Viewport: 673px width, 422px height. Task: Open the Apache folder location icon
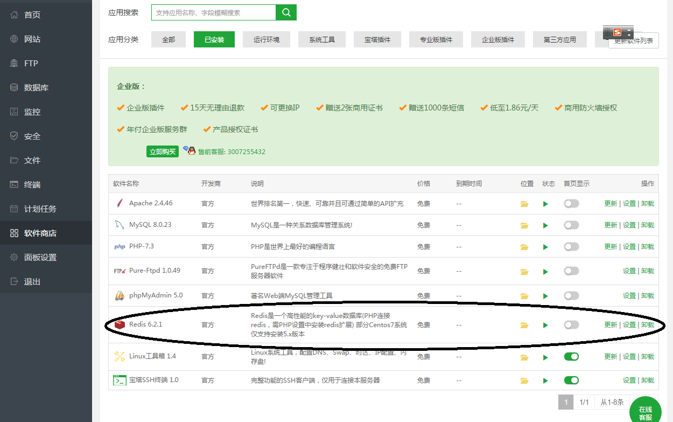524,204
